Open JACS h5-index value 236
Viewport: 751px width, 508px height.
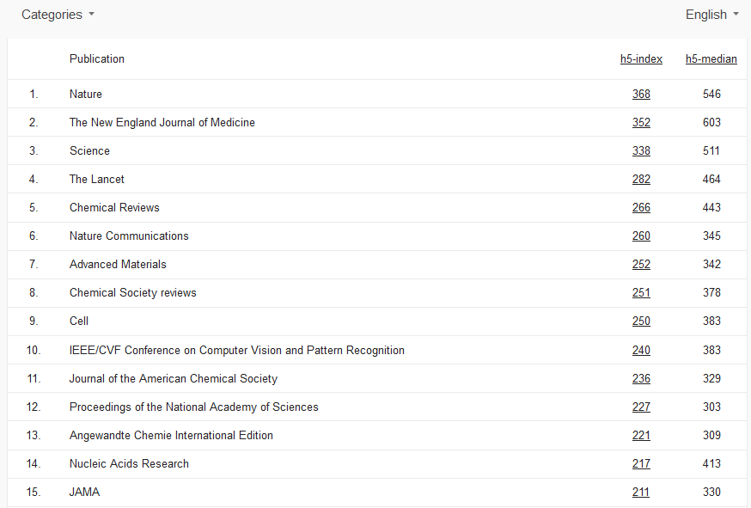641,379
